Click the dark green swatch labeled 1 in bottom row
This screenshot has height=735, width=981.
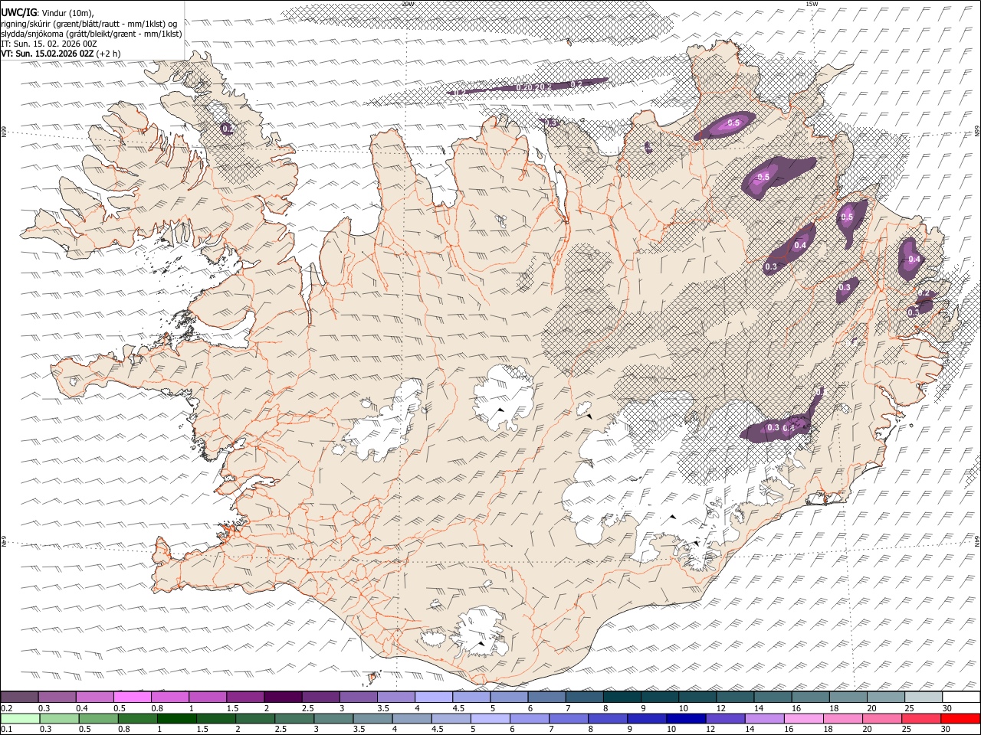176,719
